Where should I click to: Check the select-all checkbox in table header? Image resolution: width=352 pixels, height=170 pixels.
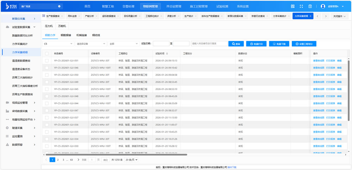[x=47, y=53]
